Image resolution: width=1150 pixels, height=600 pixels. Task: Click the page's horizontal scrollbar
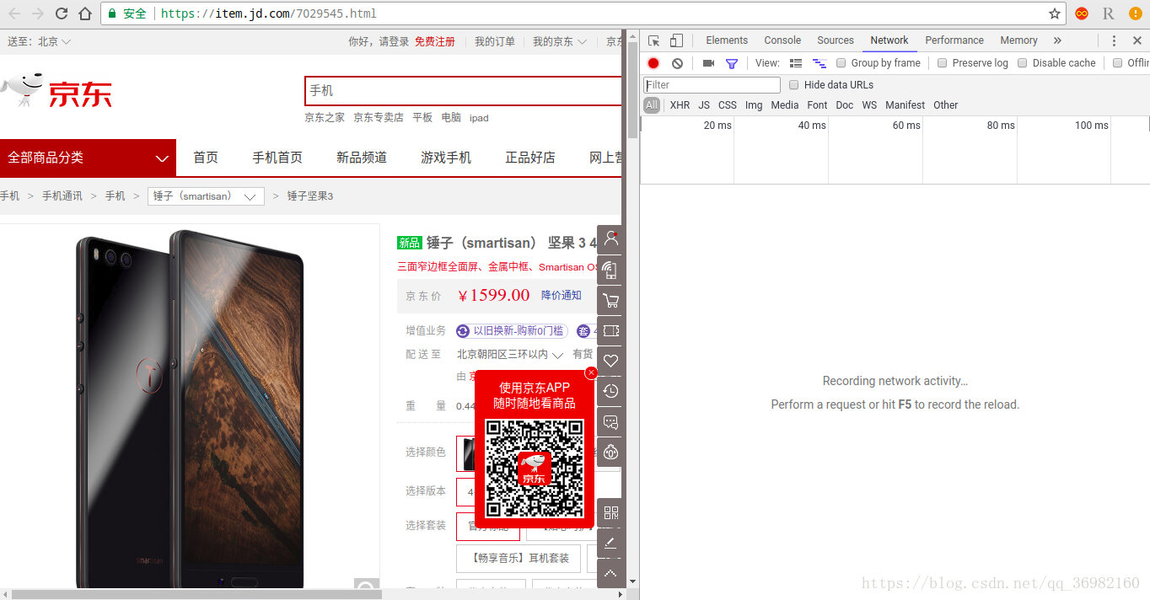click(196, 594)
